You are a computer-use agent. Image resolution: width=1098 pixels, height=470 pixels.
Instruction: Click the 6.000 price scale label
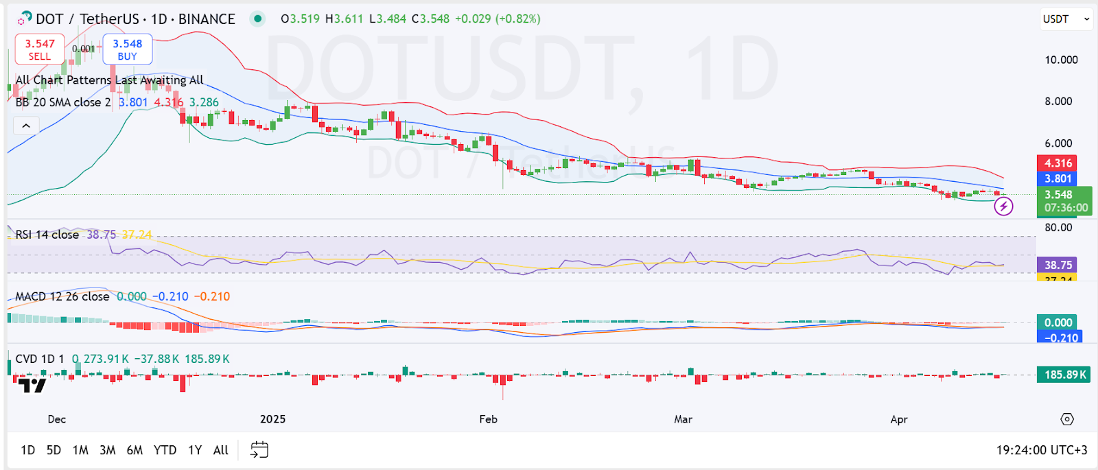click(1058, 143)
